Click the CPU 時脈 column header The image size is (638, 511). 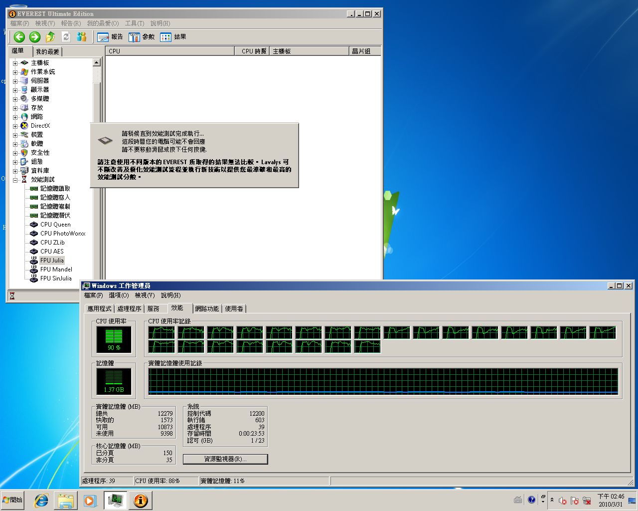pos(252,51)
